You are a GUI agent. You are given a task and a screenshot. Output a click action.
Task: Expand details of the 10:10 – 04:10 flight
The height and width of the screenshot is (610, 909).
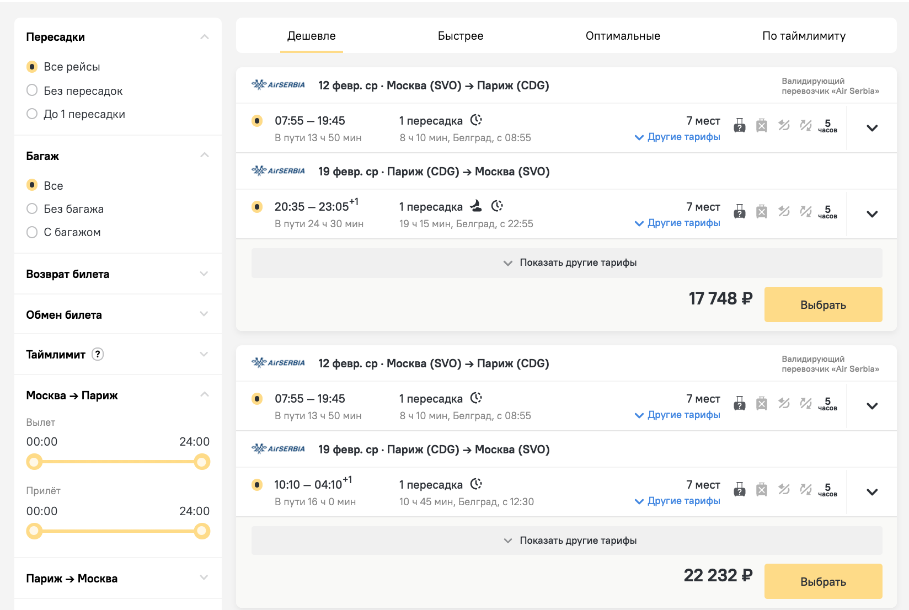coord(872,492)
